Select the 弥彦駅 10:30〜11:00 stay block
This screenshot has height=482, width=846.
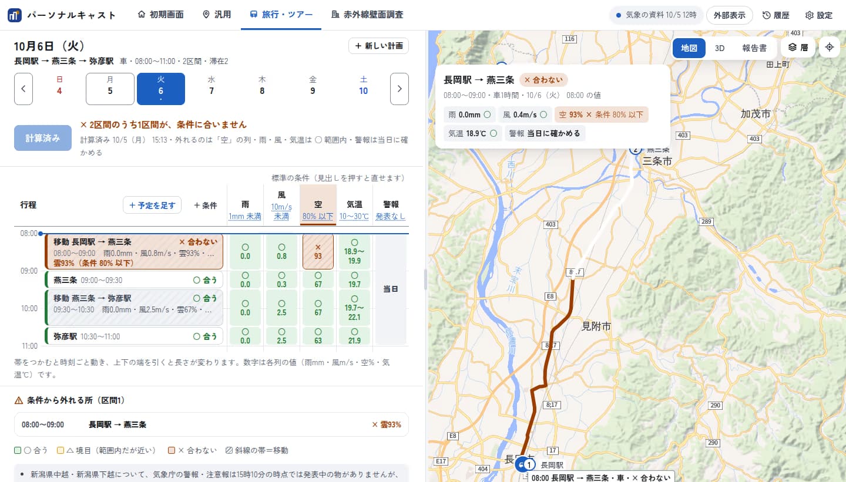coord(133,336)
